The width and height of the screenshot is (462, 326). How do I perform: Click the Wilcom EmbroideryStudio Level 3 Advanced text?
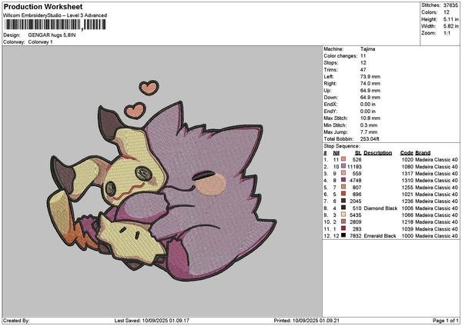tap(55, 15)
